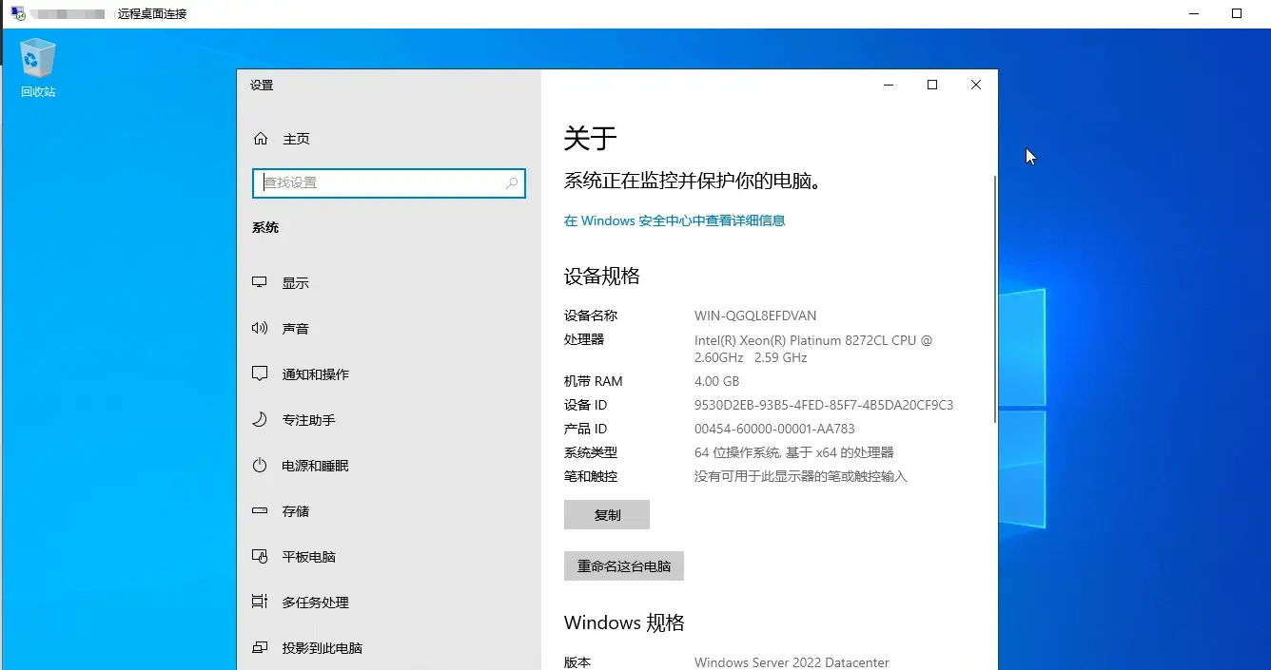Image resolution: width=1271 pixels, height=670 pixels.
Task: Click the 4.00 GB RAM value
Action: point(716,381)
